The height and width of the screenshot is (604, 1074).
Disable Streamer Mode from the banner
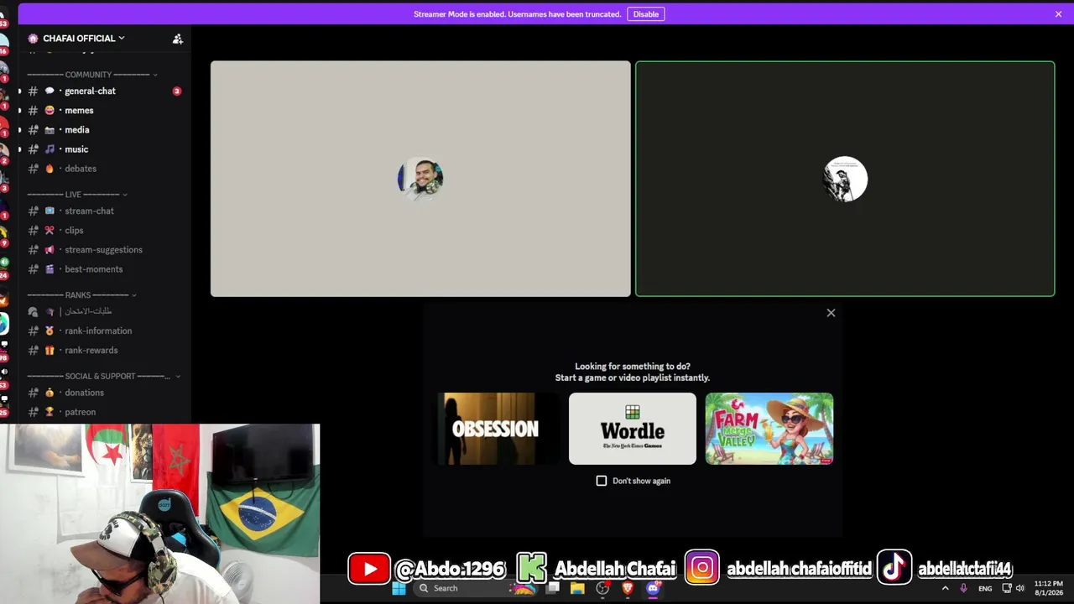645,14
